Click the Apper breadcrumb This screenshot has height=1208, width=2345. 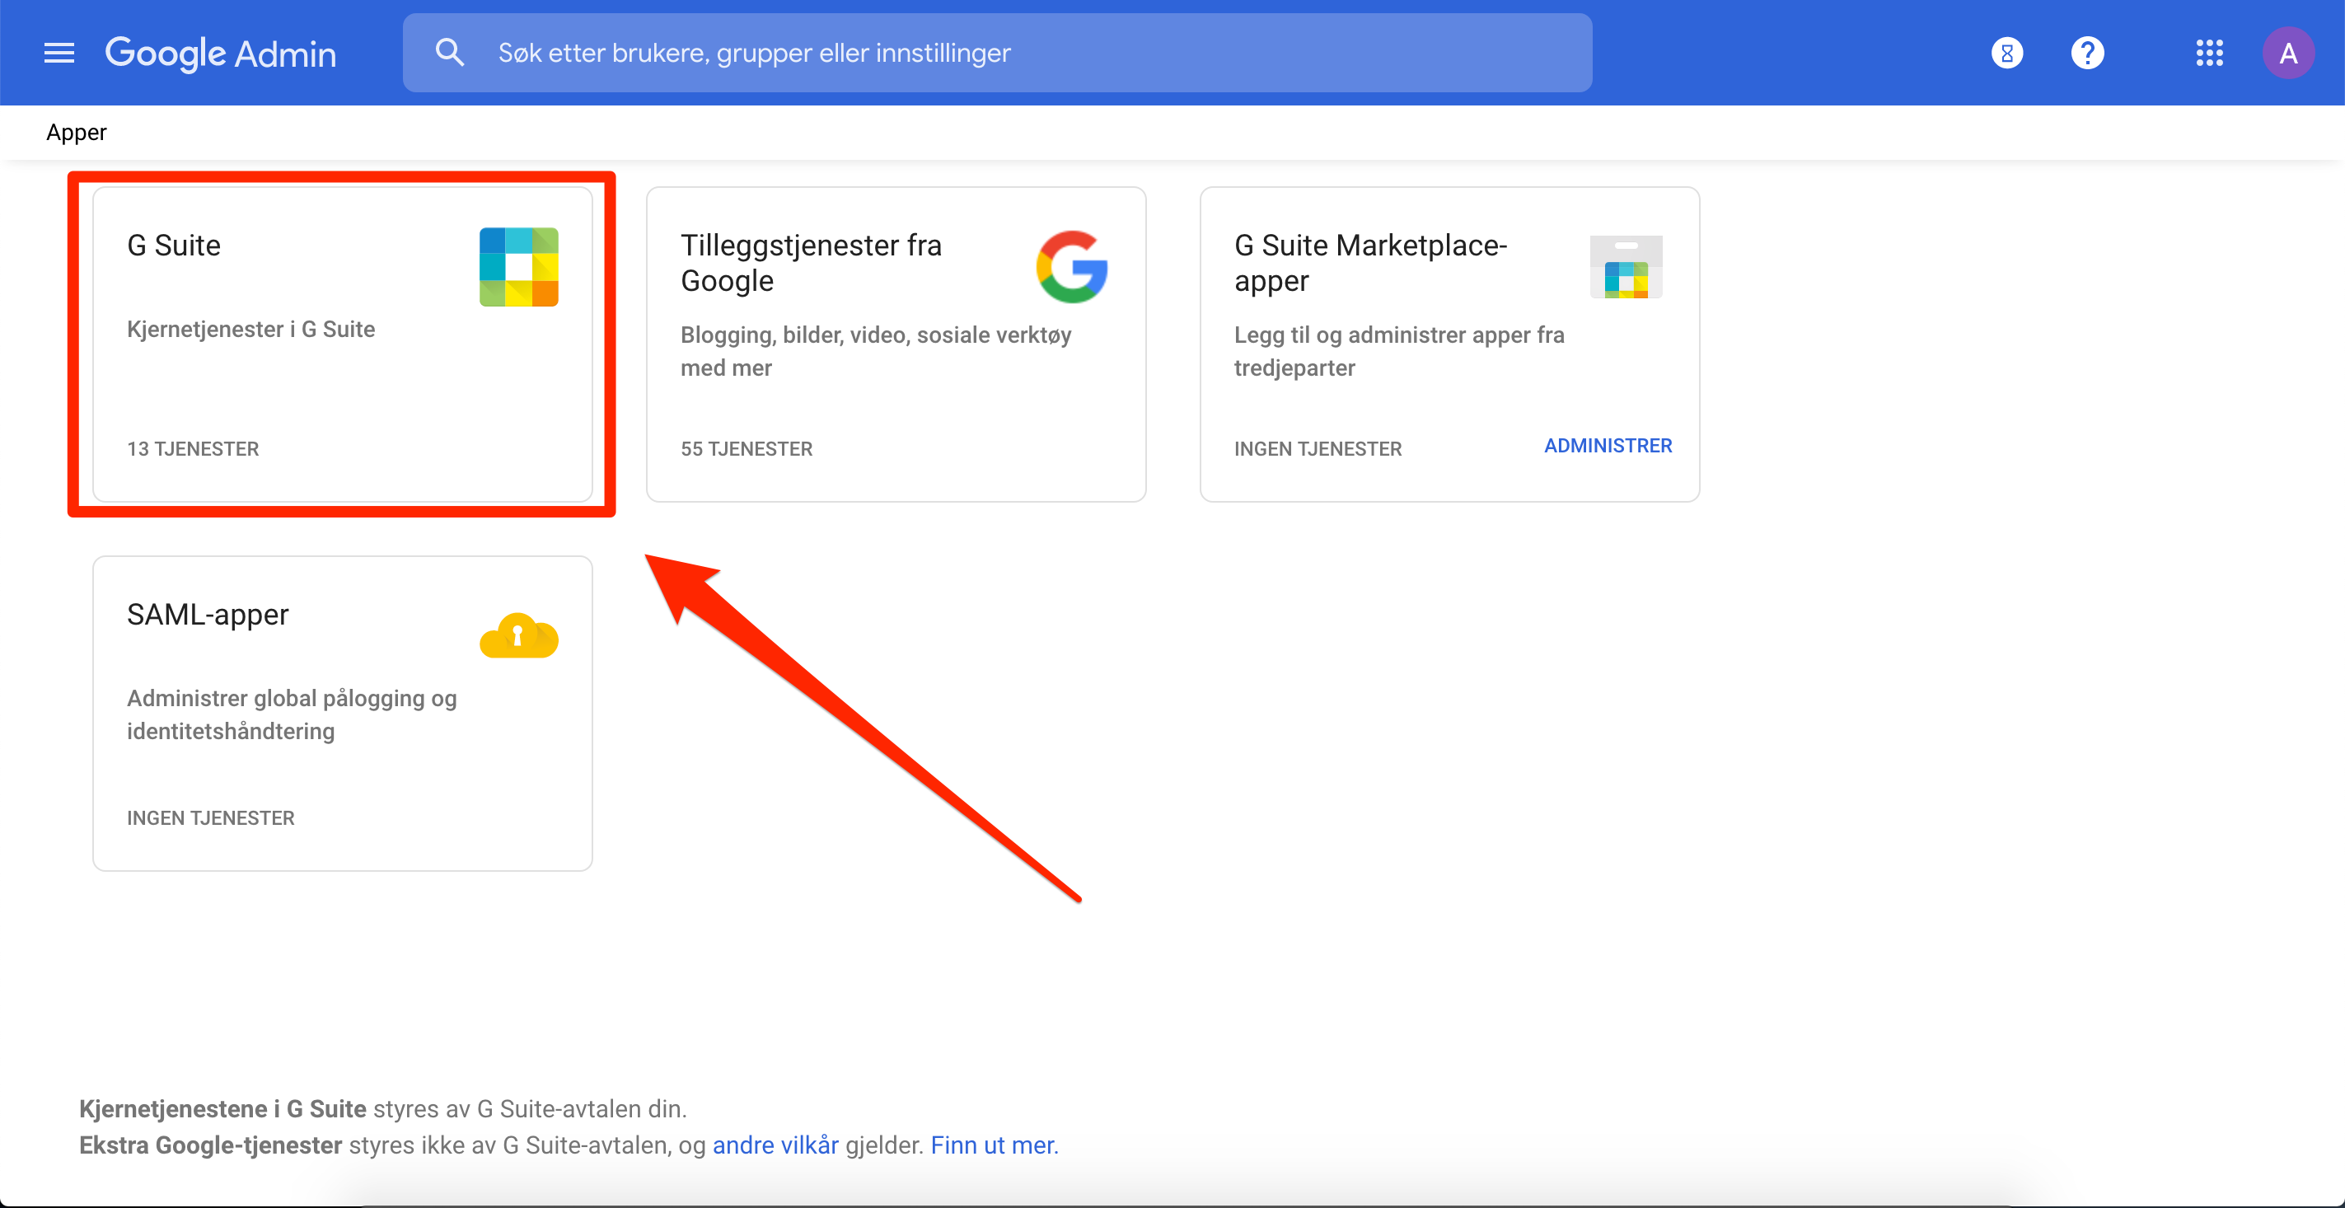pyautogui.click(x=77, y=133)
